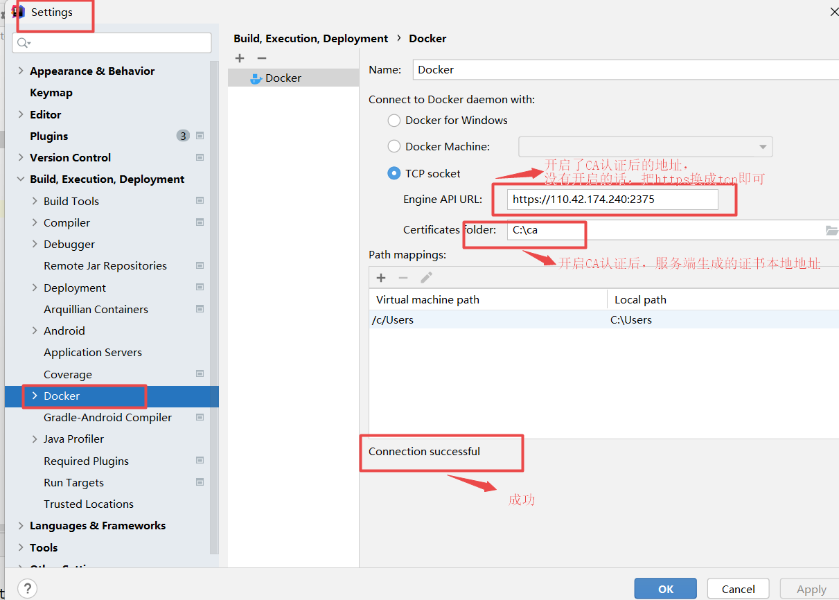Open Coverage settings page
Viewport: 839px width, 600px height.
68,374
